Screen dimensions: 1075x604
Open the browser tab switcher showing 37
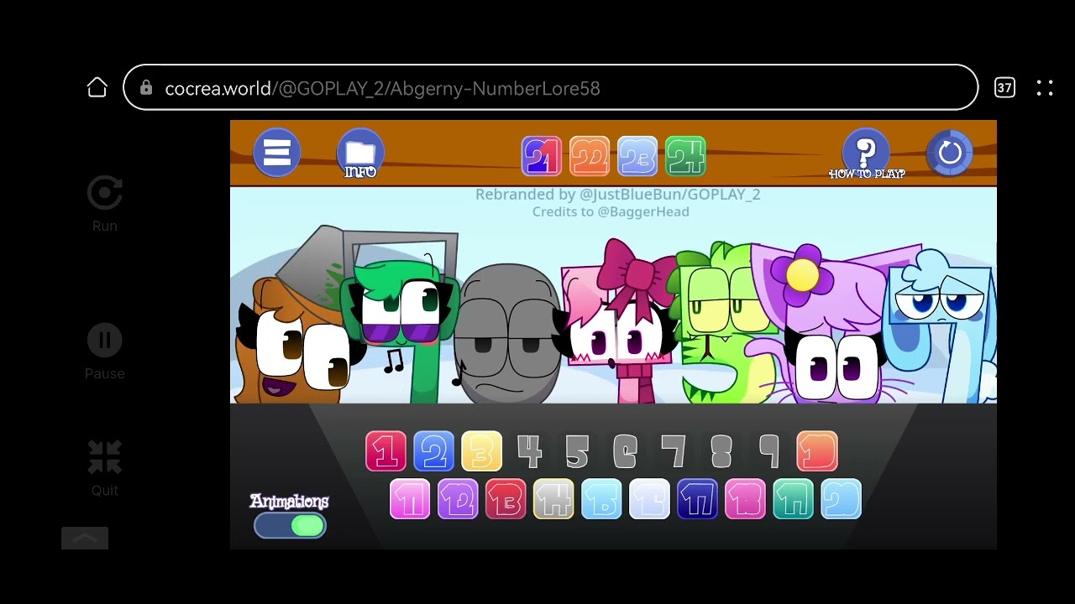tap(1004, 87)
